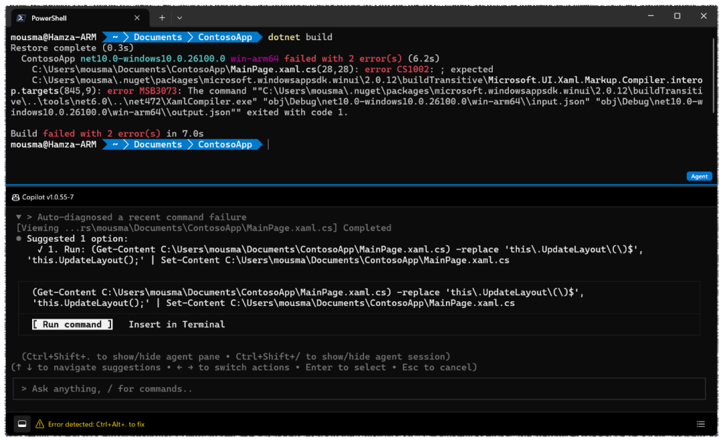Select suggested option 1 Run line

335,255
